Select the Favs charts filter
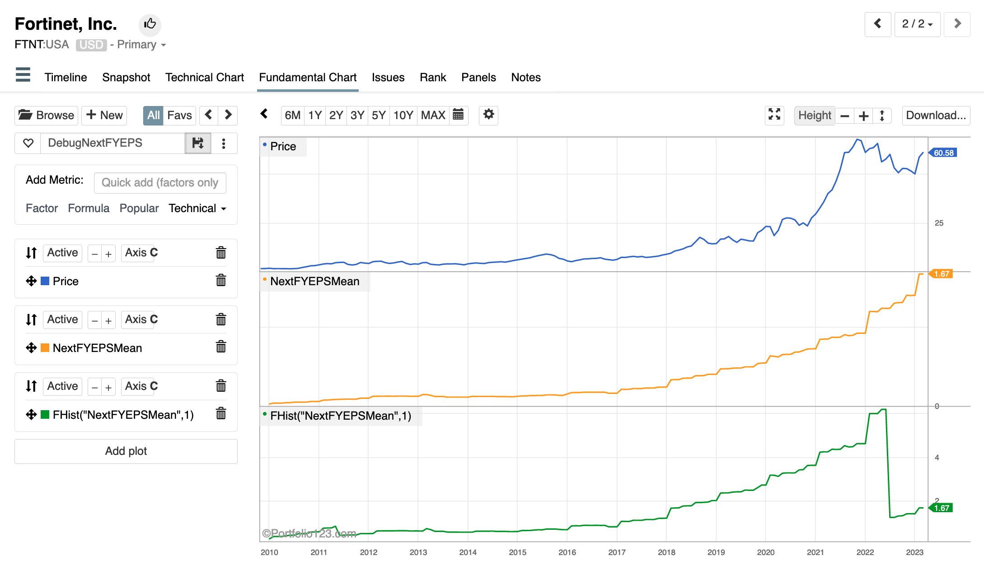 point(179,116)
